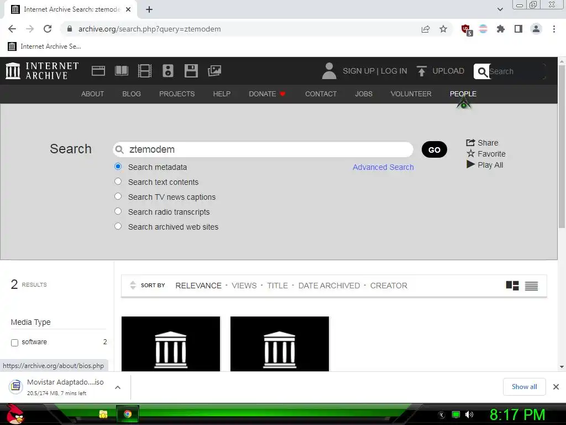The width and height of the screenshot is (566, 425).
Task: Toggle sort direction arrows
Action: pyautogui.click(x=133, y=285)
